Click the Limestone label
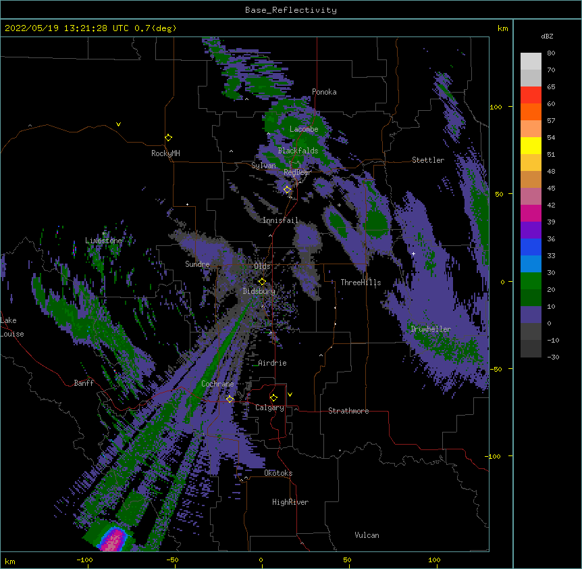The height and width of the screenshot is (569, 582). pyautogui.click(x=103, y=241)
